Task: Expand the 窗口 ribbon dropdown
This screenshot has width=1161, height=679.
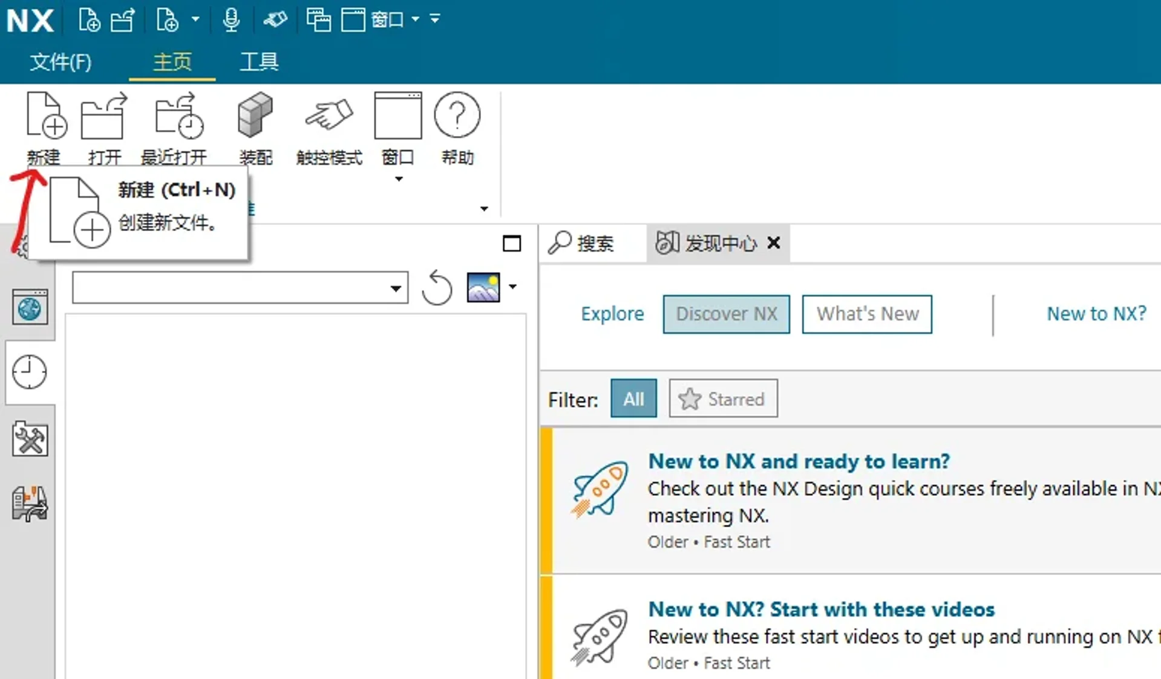Action: (398, 179)
